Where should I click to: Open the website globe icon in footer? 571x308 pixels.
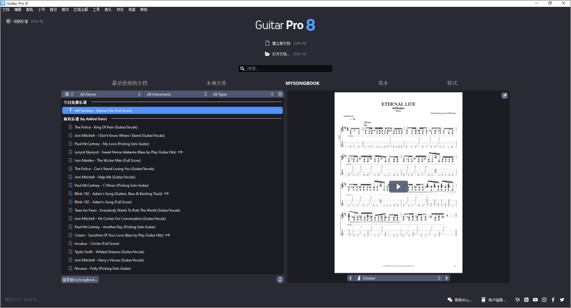(517, 299)
